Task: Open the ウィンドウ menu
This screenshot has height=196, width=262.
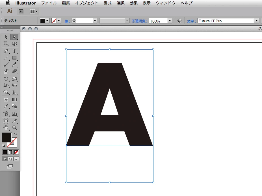Action: point(165,3)
